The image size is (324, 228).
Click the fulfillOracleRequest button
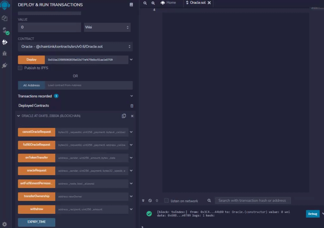37,145
